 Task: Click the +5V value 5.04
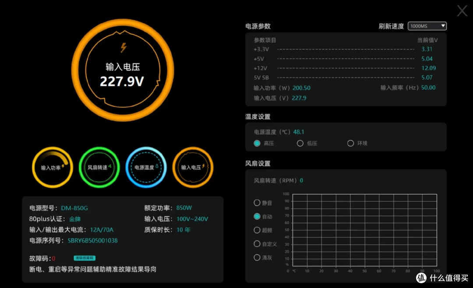pos(427,59)
